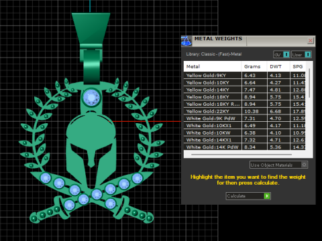The width and height of the screenshot is (322, 241).
Task: Select the White Gold:14KX1 row
Action: point(245,140)
